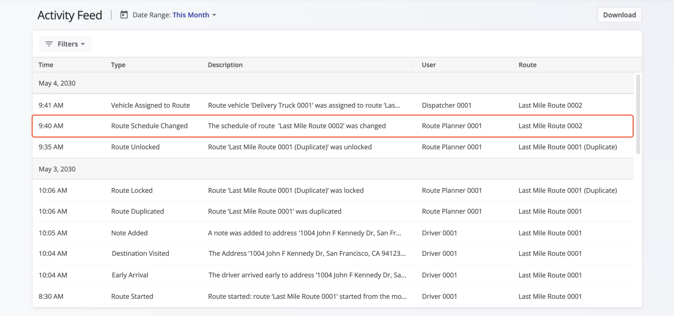Sort by the Time column header
The width and height of the screenshot is (674, 316).
click(x=46, y=65)
